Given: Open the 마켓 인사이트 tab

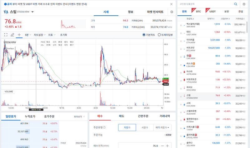Looking at the screenshot, I should (x=155, y=12).
